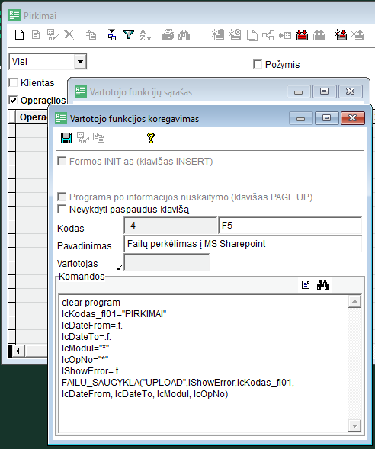Click the hotkey field containing F5

click(x=290, y=226)
